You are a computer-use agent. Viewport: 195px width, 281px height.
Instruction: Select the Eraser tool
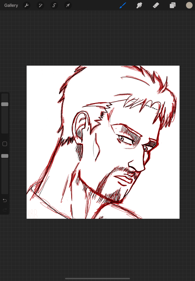(x=156, y=5)
